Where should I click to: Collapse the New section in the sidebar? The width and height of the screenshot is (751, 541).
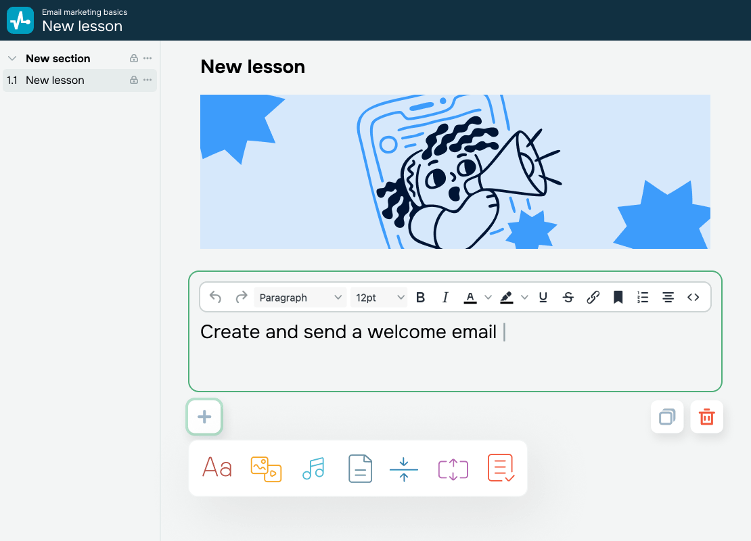(x=12, y=58)
